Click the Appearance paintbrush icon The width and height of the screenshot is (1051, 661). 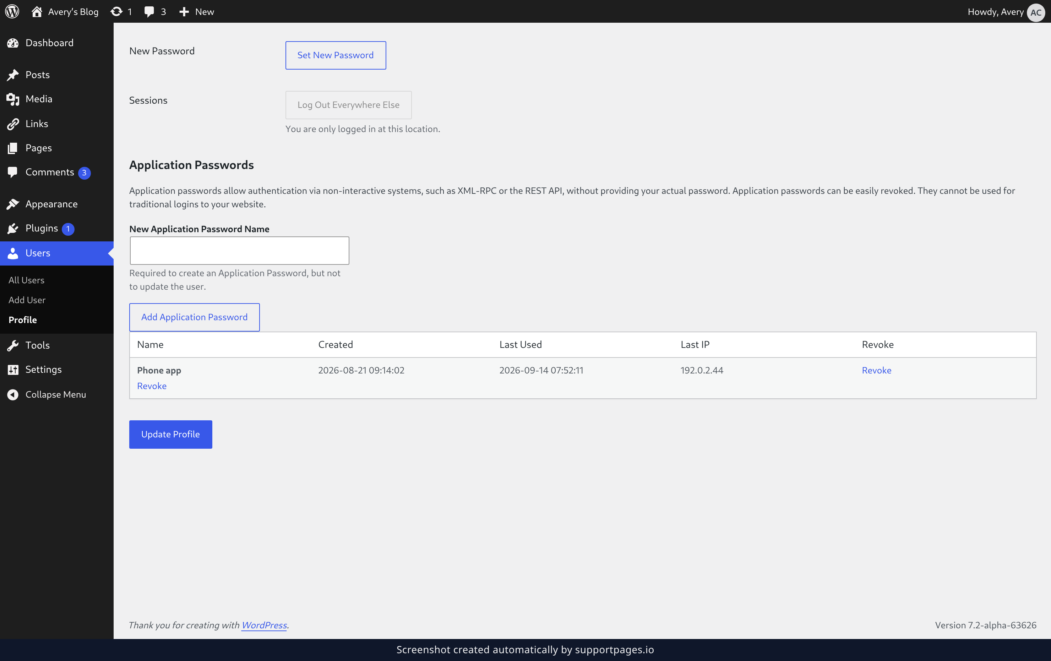[x=13, y=204]
